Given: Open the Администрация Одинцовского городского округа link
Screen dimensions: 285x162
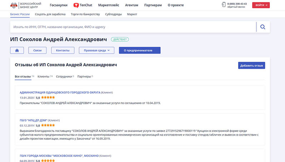Looking at the screenshot, I should point(60,92).
